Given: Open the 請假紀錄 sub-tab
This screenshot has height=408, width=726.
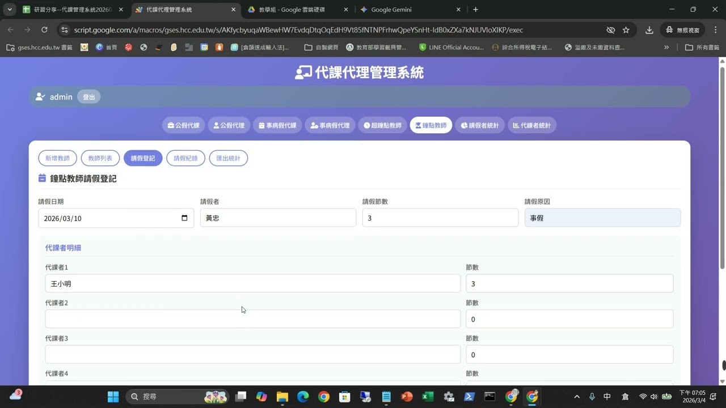Looking at the screenshot, I should [185, 158].
